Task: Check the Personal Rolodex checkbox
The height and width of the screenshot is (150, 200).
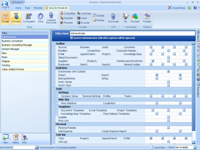Action: click(168, 128)
